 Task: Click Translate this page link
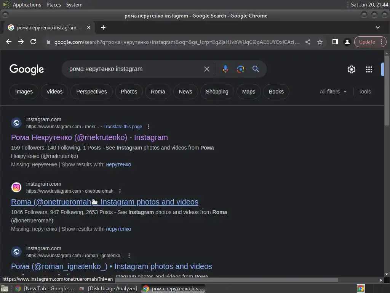[x=123, y=127]
